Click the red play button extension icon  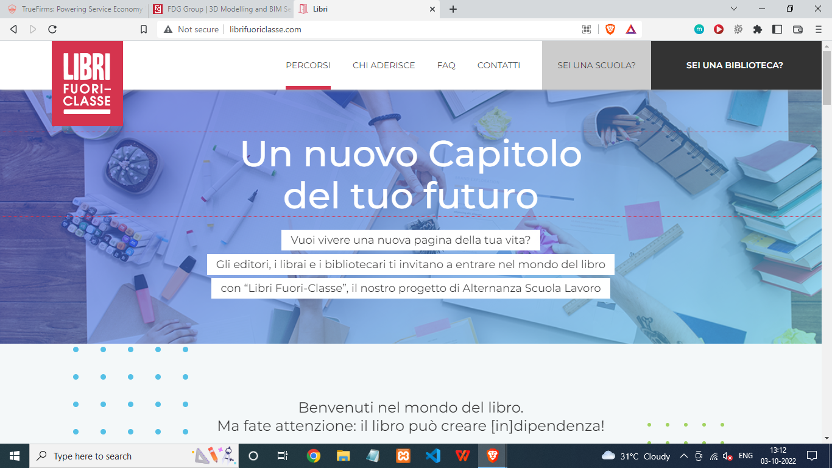coord(719,29)
